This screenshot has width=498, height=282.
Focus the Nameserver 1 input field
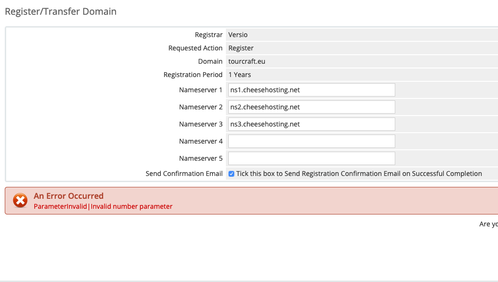[311, 90]
